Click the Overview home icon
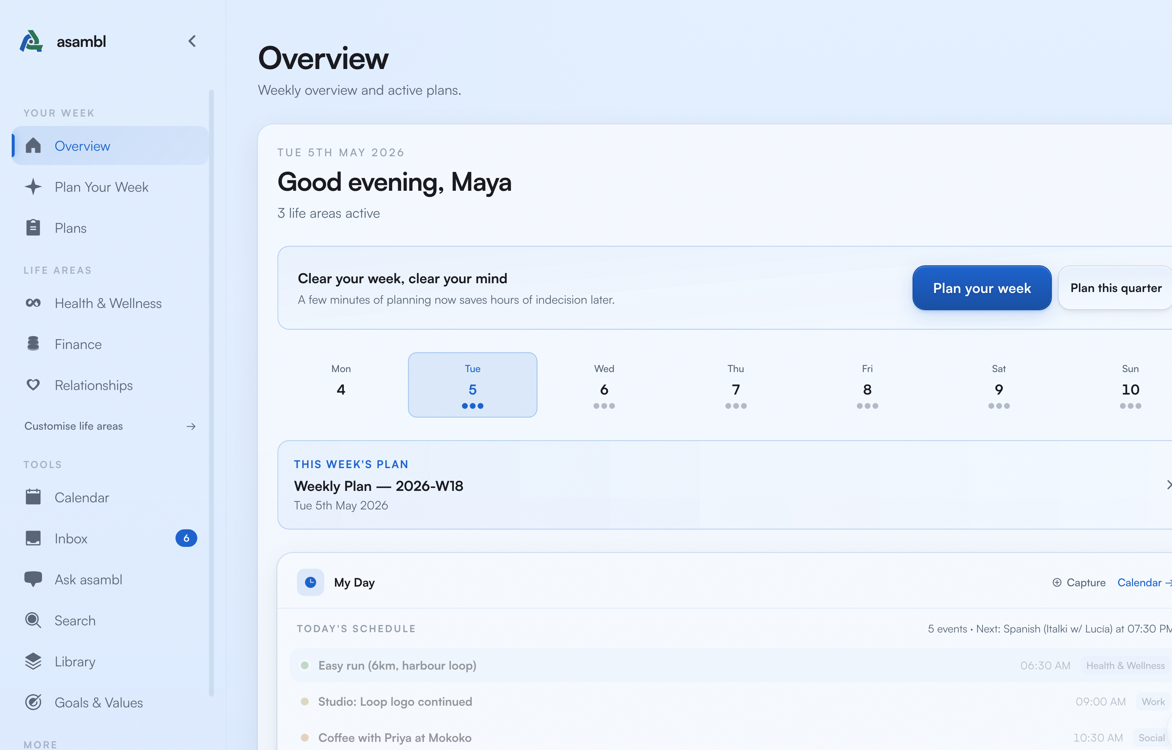 pyautogui.click(x=33, y=146)
